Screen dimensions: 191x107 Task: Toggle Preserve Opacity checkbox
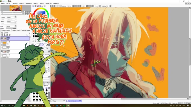(x=1, y=30)
